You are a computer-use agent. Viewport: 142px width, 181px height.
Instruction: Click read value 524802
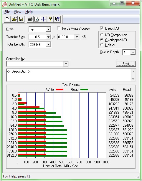[x=128, y=125]
